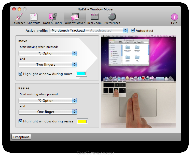The height and width of the screenshot is (155, 191).
Task: Pick the yellow resize highlight color
Action: [x=82, y=121]
